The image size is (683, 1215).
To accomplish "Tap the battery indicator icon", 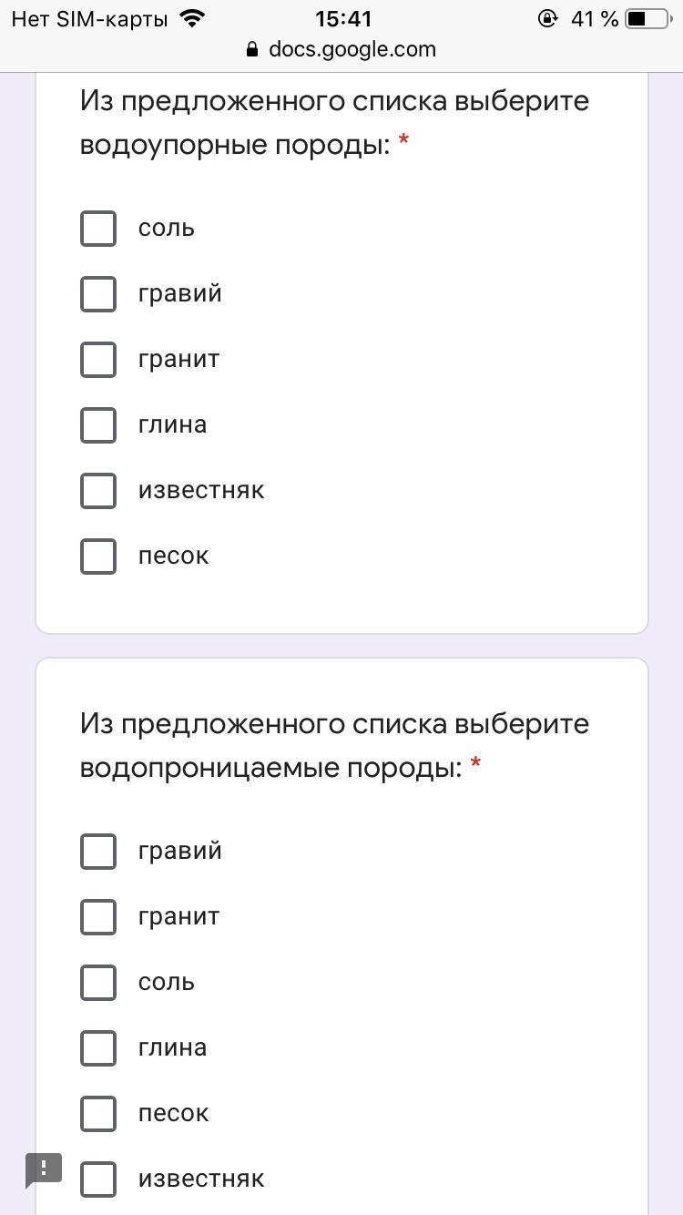I will (647, 18).
